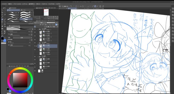Toggle visibility of フォルダー 1 のコピー 2 folder
174x94 pixels.
tap(35, 29)
